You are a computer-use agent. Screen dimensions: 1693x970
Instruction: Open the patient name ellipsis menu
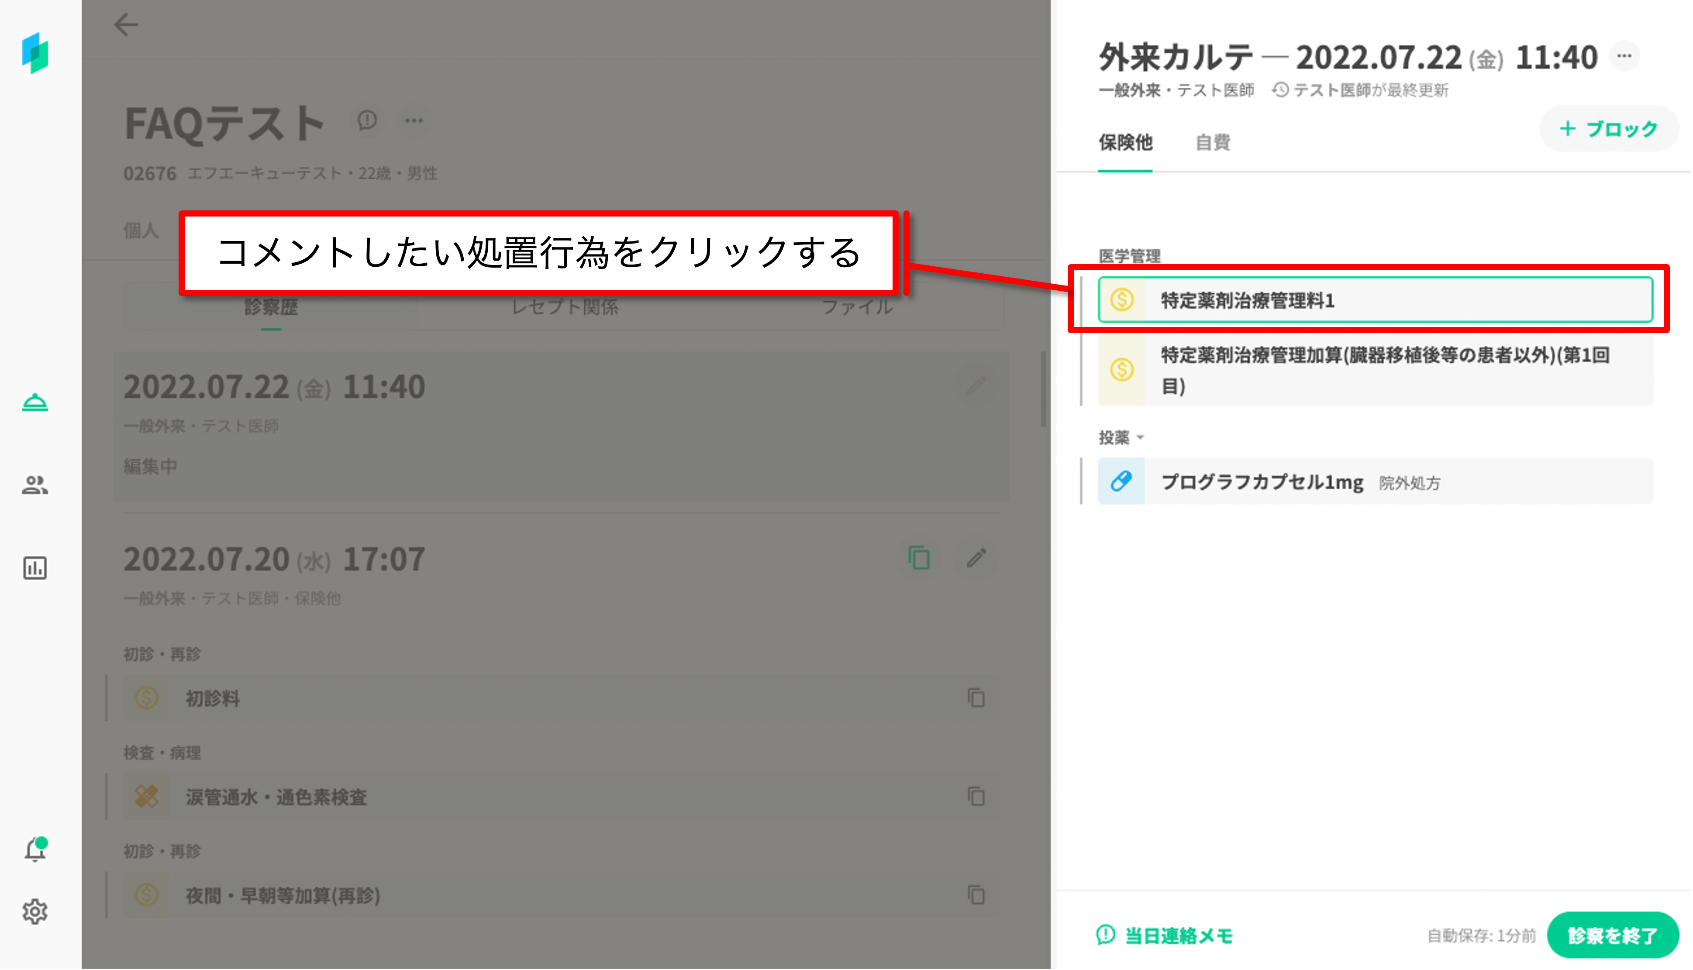[414, 120]
